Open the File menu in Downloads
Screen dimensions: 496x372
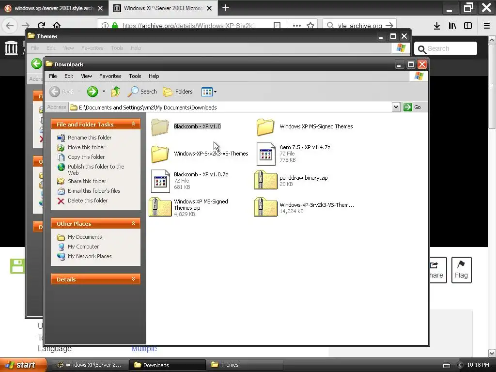53,76
